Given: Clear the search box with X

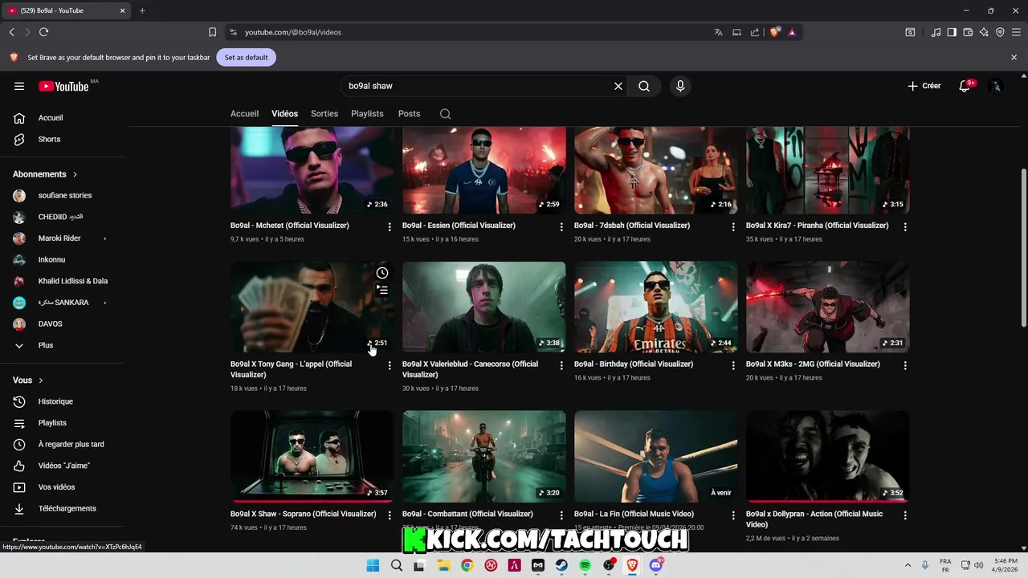Looking at the screenshot, I should 618,86.
